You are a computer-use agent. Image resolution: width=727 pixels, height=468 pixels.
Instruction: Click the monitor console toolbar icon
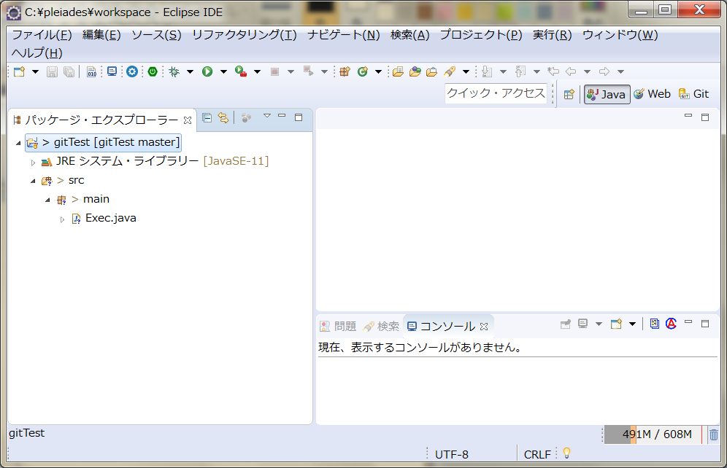pyautogui.click(x=112, y=71)
